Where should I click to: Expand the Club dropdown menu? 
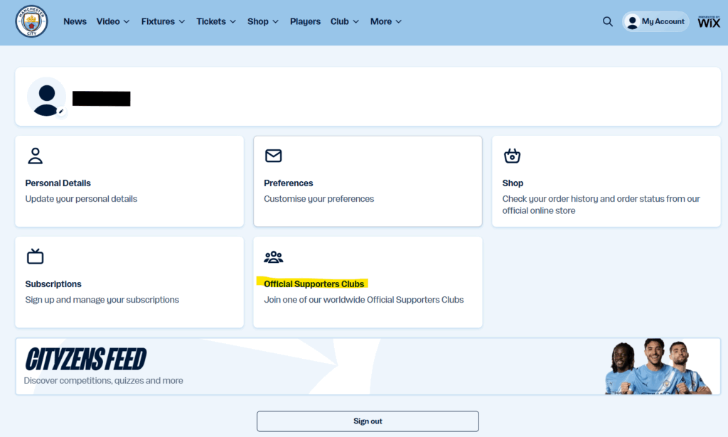[x=345, y=21]
